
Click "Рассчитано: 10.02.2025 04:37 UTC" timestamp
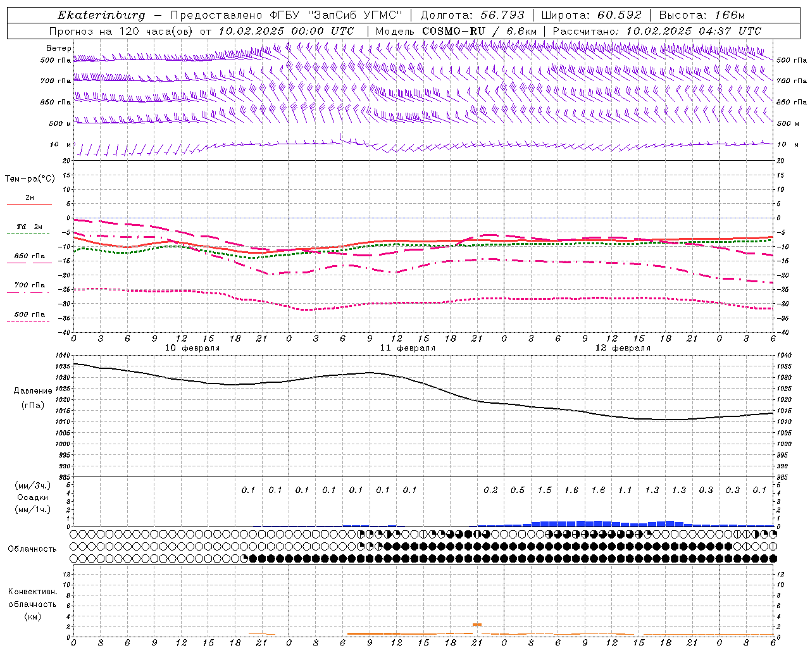click(657, 31)
